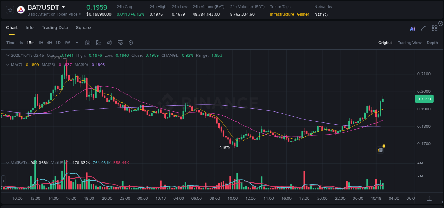Open the extra time interval dropdown arrow
This screenshot has height=208, width=444.
click(76, 42)
